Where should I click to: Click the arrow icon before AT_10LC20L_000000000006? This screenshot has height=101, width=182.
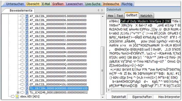[22, 20]
